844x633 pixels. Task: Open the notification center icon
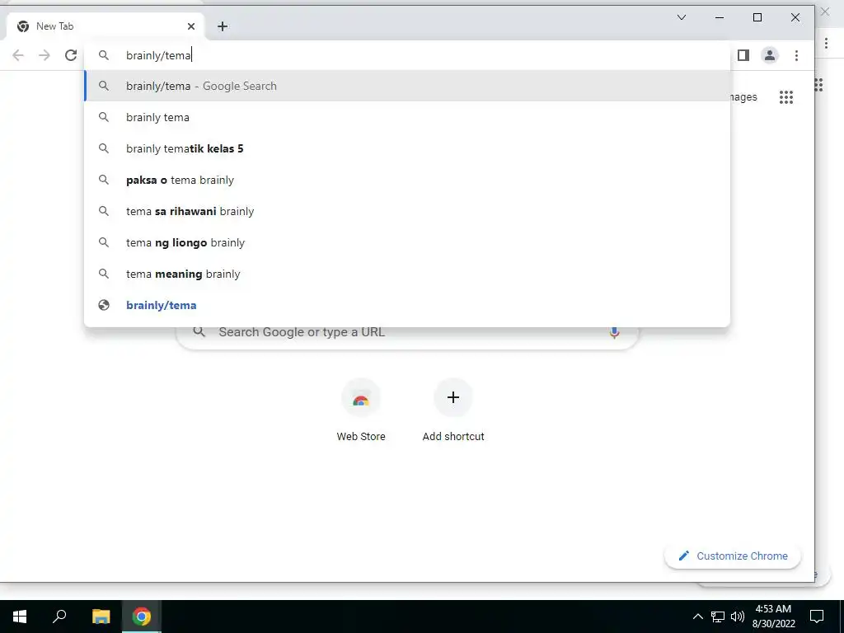(817, 617)
